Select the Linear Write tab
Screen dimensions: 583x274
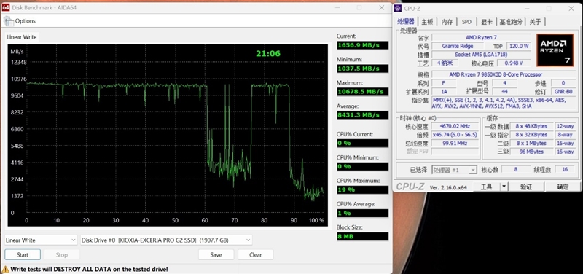coord(22,37)
